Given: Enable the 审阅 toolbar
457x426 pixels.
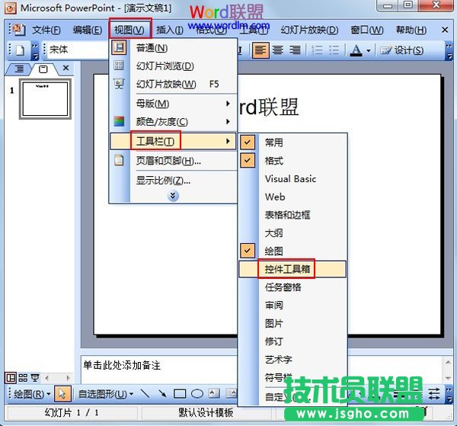Looking at the screenshot, I should click(292, 305).
